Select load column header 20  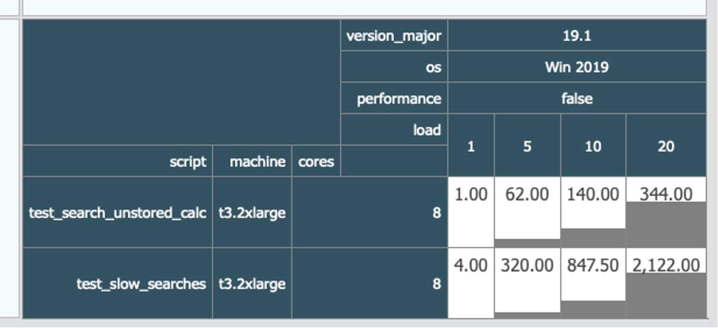coord(666,145)
